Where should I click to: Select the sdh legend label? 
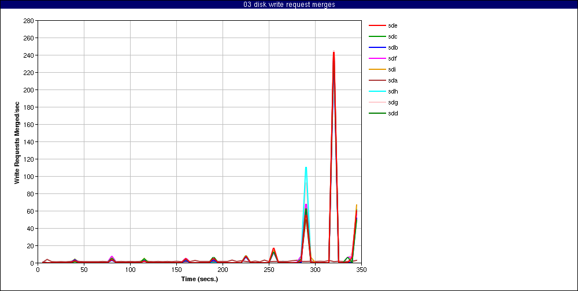click(x=392, y=91)
